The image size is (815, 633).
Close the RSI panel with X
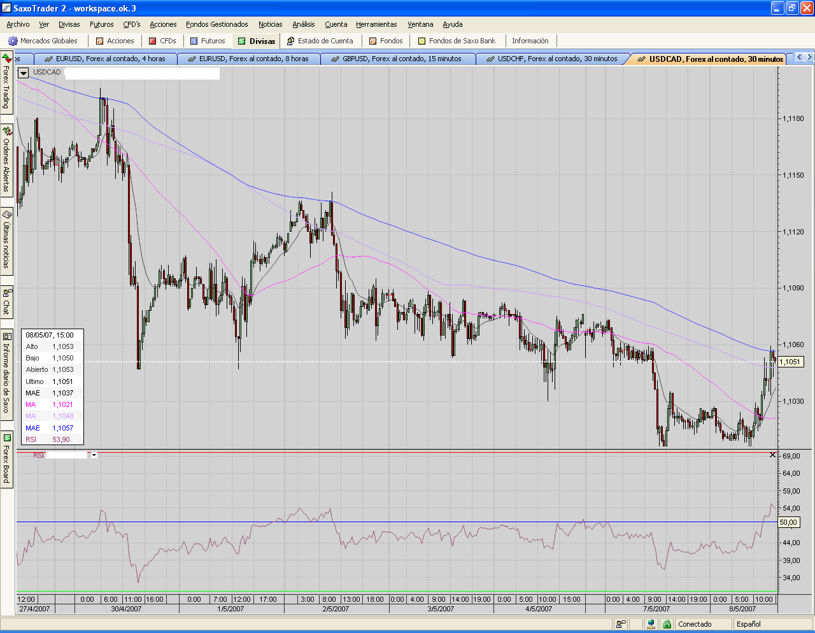point(773,455)
